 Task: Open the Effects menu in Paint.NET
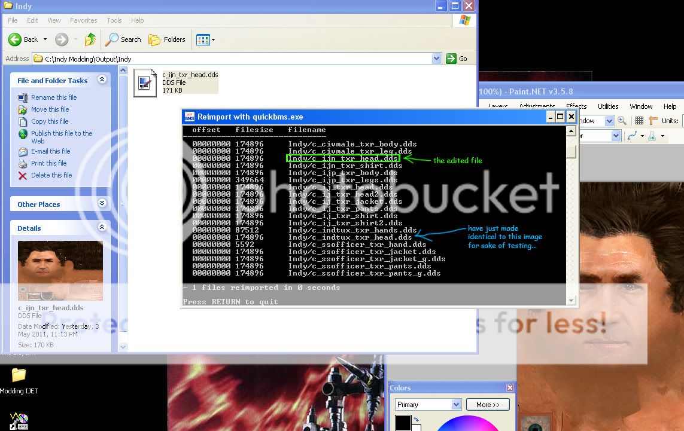[576, 106]
